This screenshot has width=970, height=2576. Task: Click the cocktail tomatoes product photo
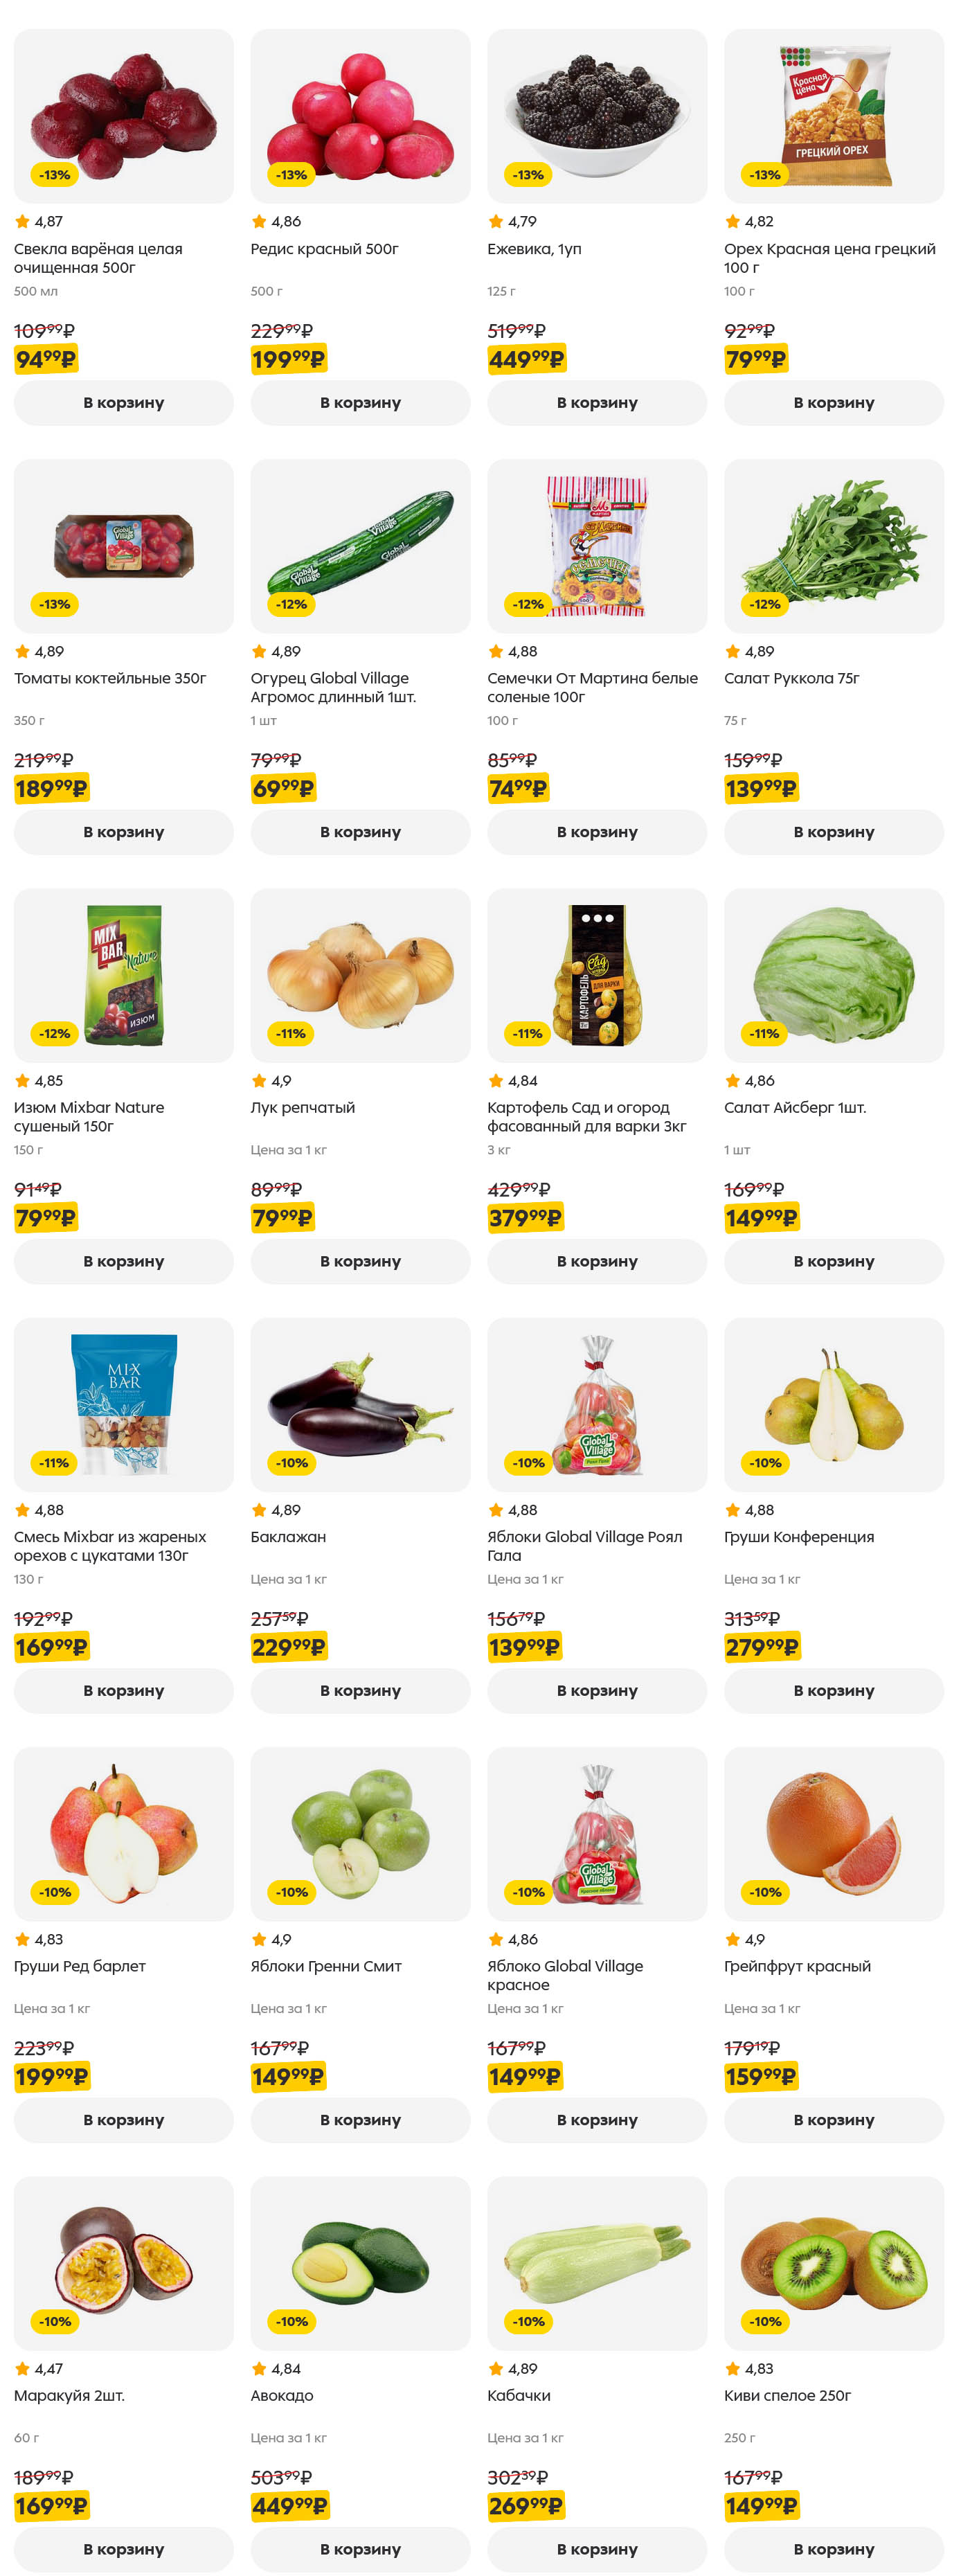123,545
